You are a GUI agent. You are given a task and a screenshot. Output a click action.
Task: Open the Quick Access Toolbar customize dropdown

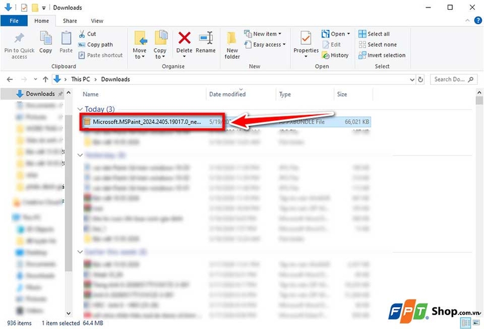44,8
